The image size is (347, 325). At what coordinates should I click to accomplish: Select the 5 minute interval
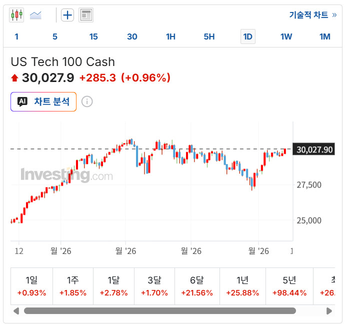55,36
